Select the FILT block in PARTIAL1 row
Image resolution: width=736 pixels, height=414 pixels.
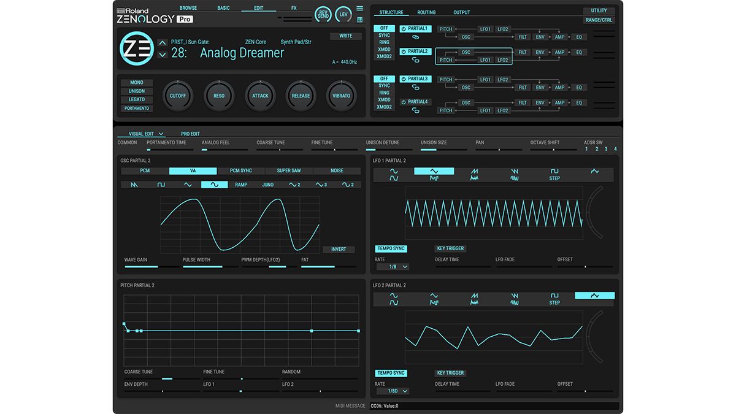pyautogui.click(x=523, y=37)
